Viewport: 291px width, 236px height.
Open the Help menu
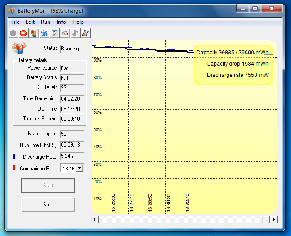[78, 22]
